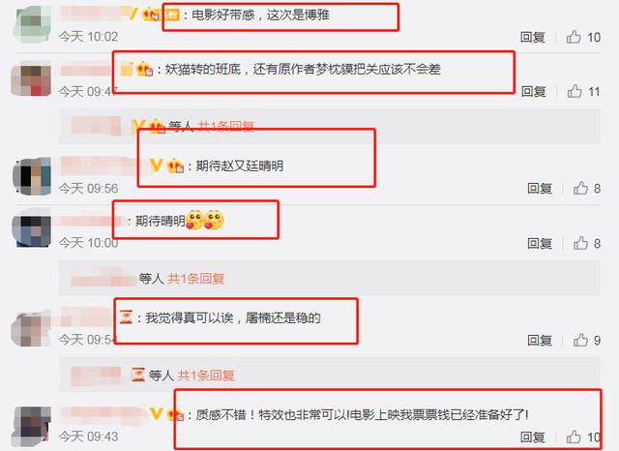
Task: Like the 我觉得真可以诶 comment
Action: coord(580,340)
